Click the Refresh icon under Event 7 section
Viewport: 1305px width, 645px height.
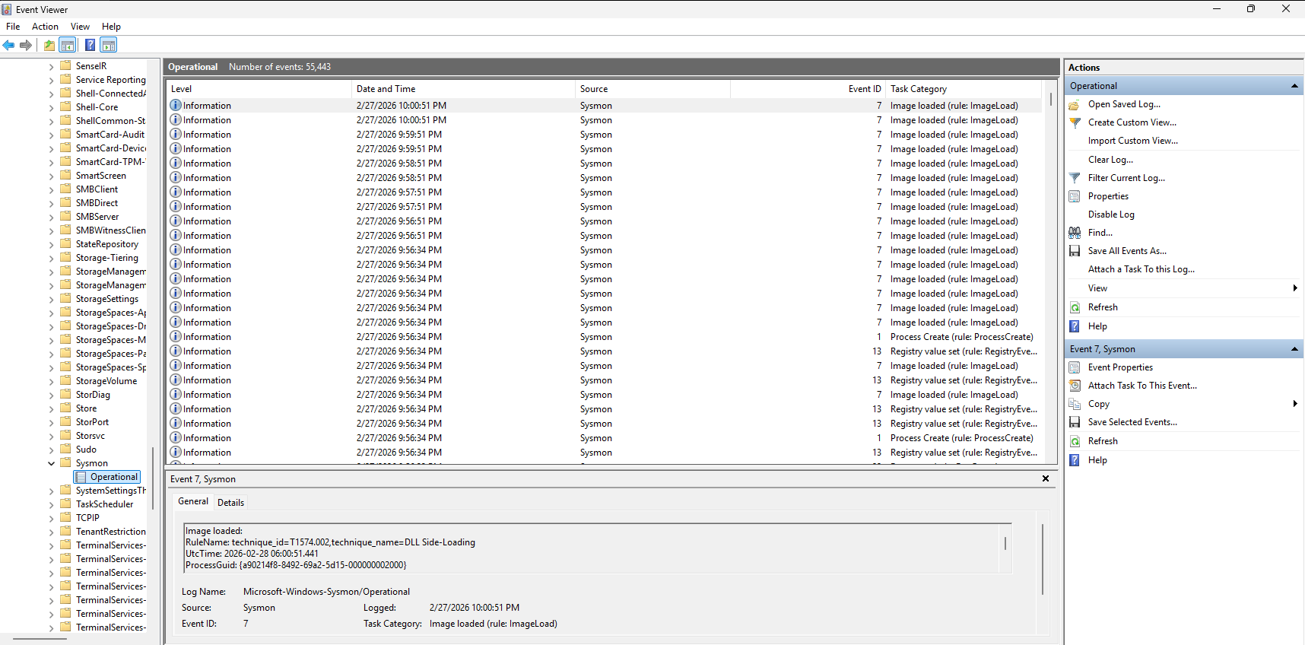click(x=1075, y=441)
